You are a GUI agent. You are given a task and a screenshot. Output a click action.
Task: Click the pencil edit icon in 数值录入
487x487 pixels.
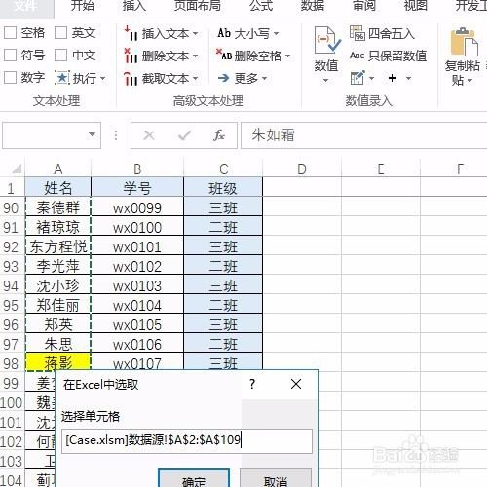click(x=357, y=78)
